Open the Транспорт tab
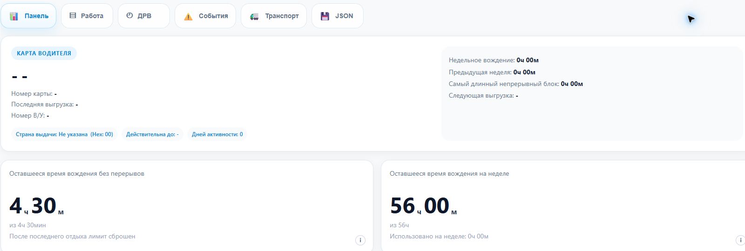This screenshot has height=251, width=745. (274, 16)
